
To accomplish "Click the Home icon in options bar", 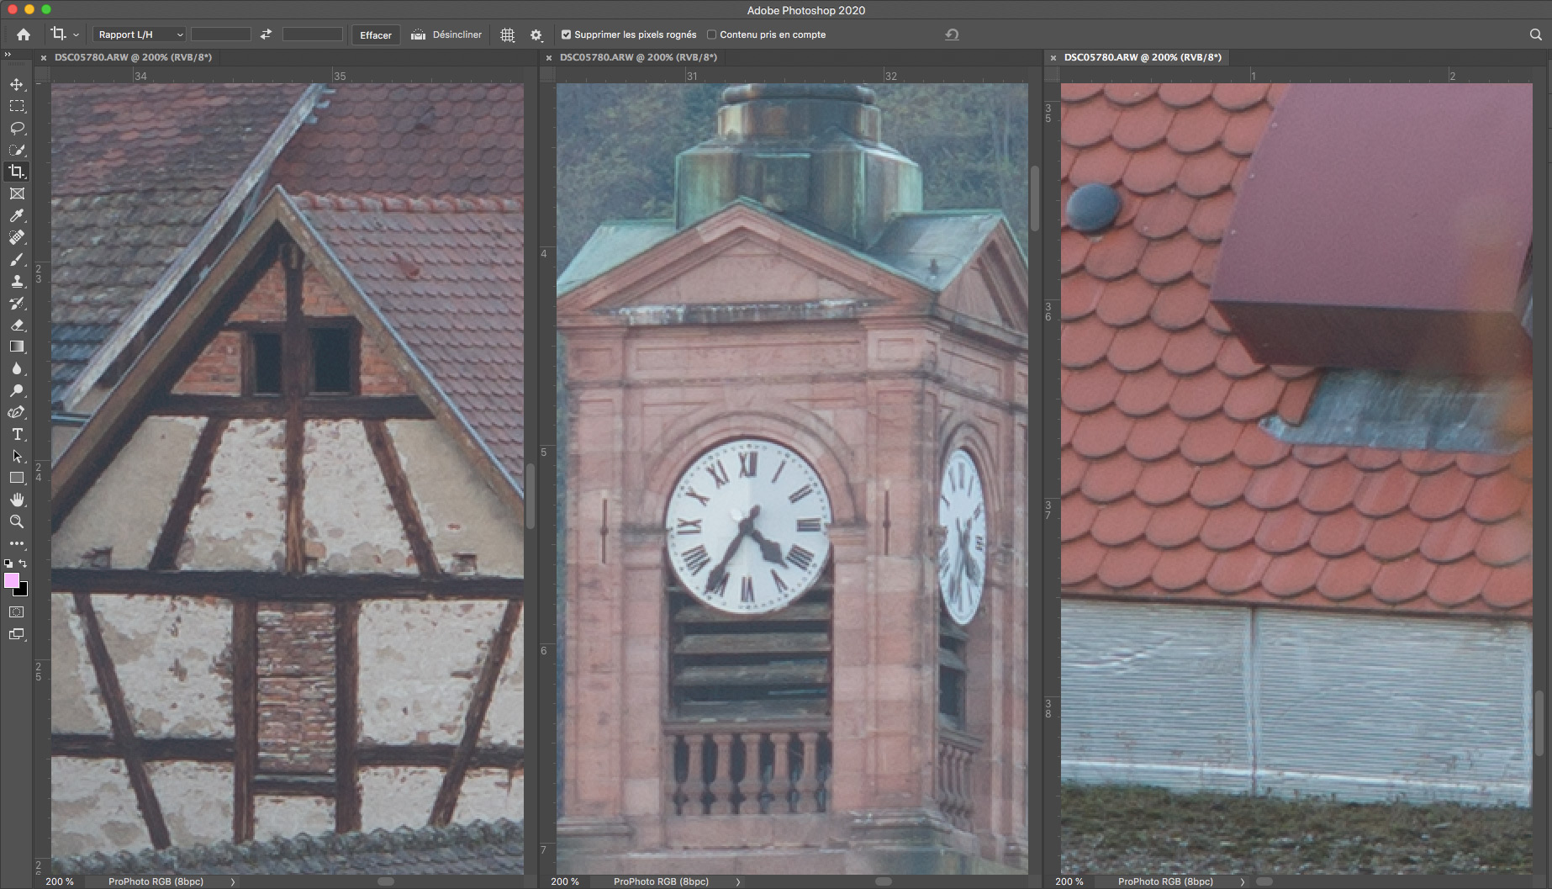I will 24,34.
